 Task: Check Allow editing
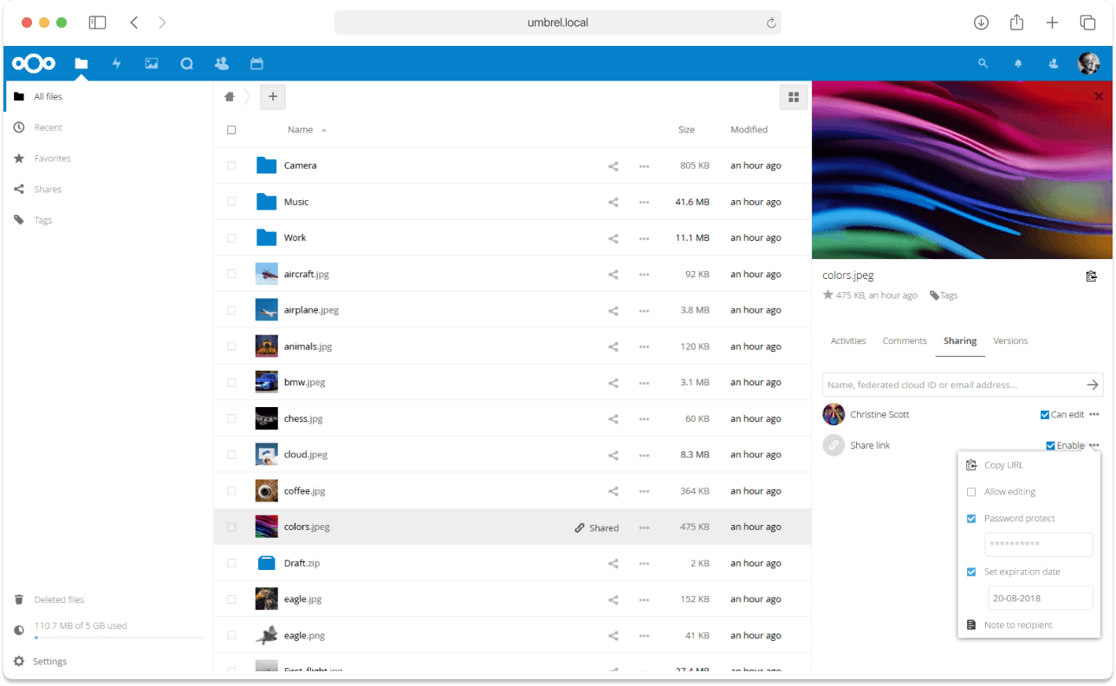click(971, 492)
